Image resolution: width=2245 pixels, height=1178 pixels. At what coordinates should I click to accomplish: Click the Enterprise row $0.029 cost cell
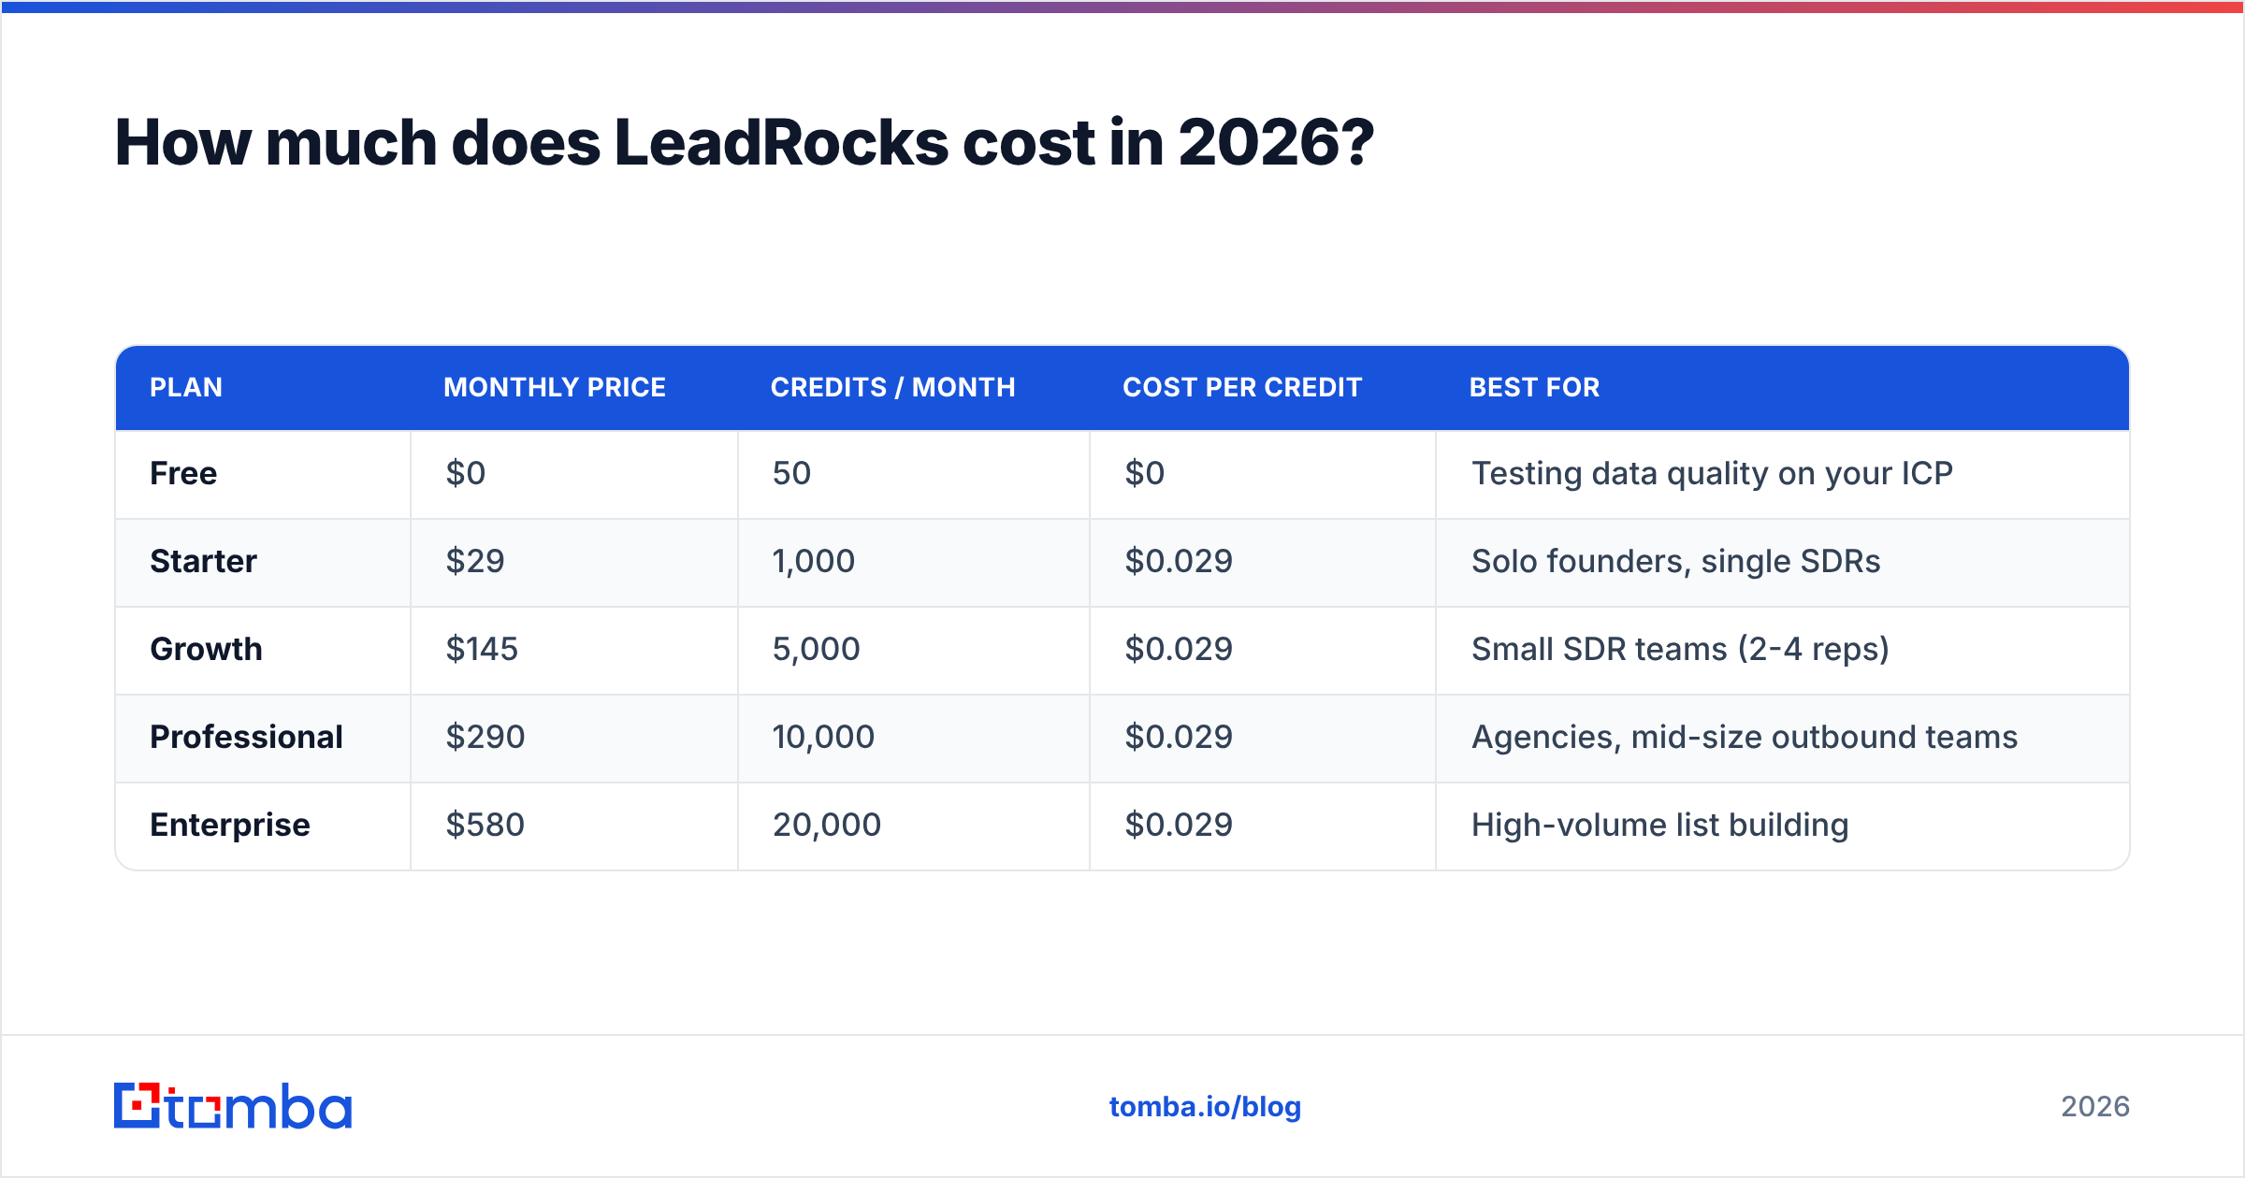coord(1263,826)
